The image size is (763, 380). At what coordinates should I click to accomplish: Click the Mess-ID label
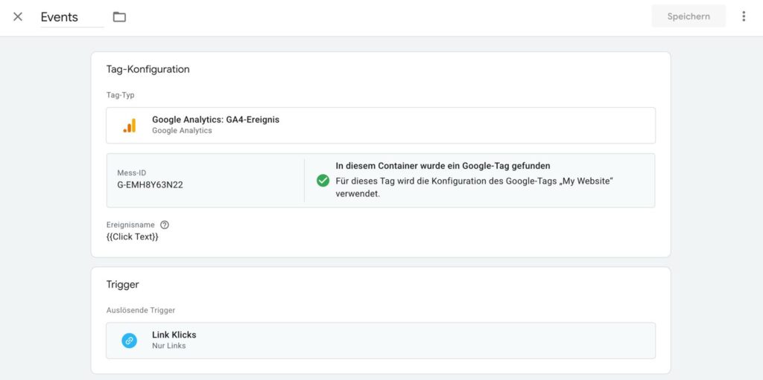tap(131, 173)
